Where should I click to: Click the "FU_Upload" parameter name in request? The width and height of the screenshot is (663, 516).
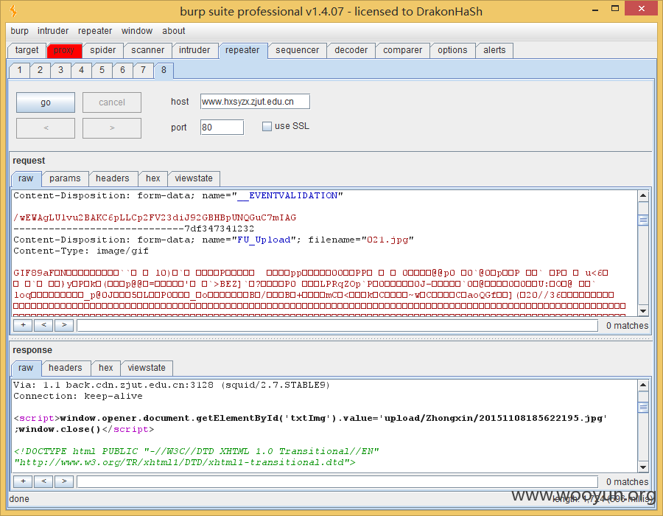coord(264,240)
